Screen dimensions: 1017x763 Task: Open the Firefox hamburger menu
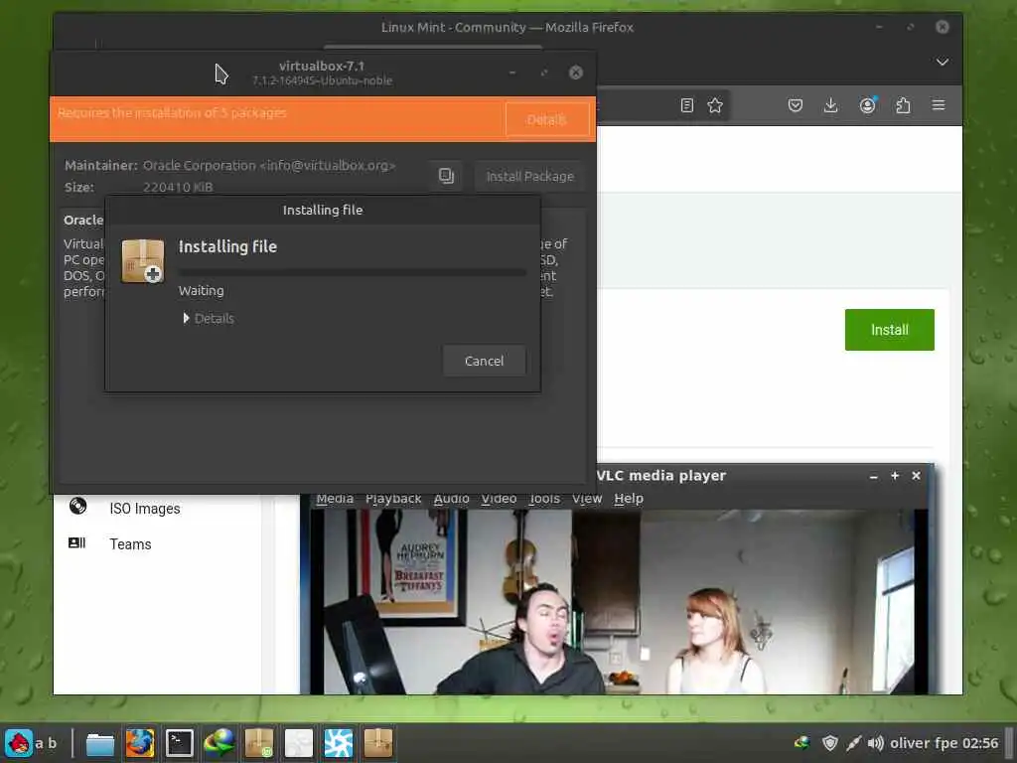938,105
